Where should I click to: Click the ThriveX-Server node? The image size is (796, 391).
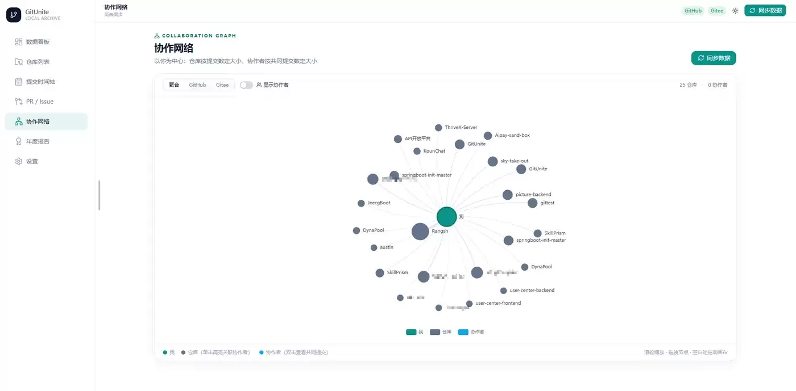click(x=438, y=128)
